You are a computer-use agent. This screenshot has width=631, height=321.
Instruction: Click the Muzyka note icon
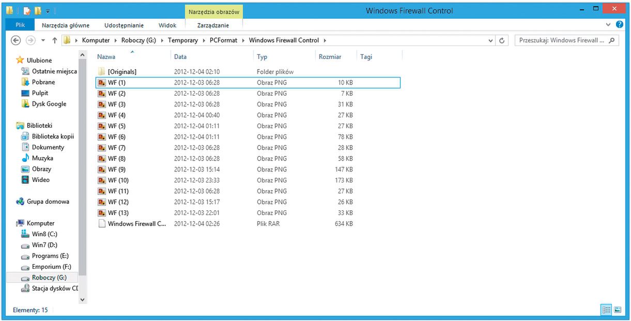click(x=25, y=158)
